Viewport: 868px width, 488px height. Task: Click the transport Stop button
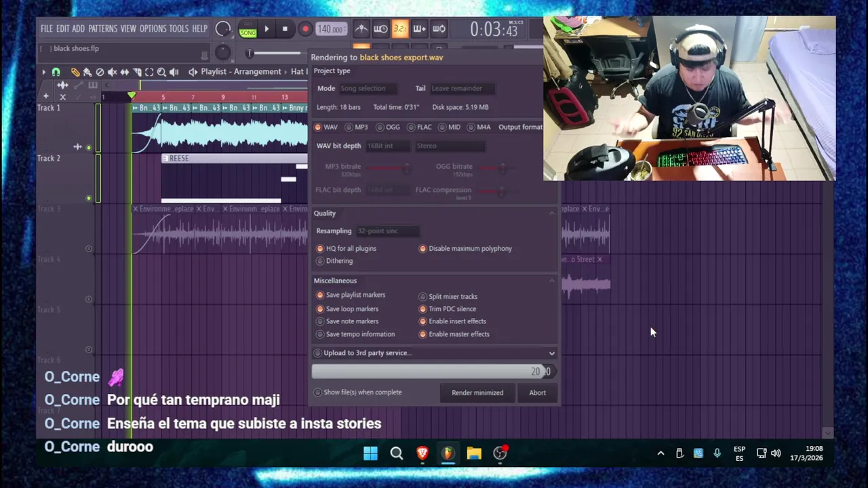point(285,29)
